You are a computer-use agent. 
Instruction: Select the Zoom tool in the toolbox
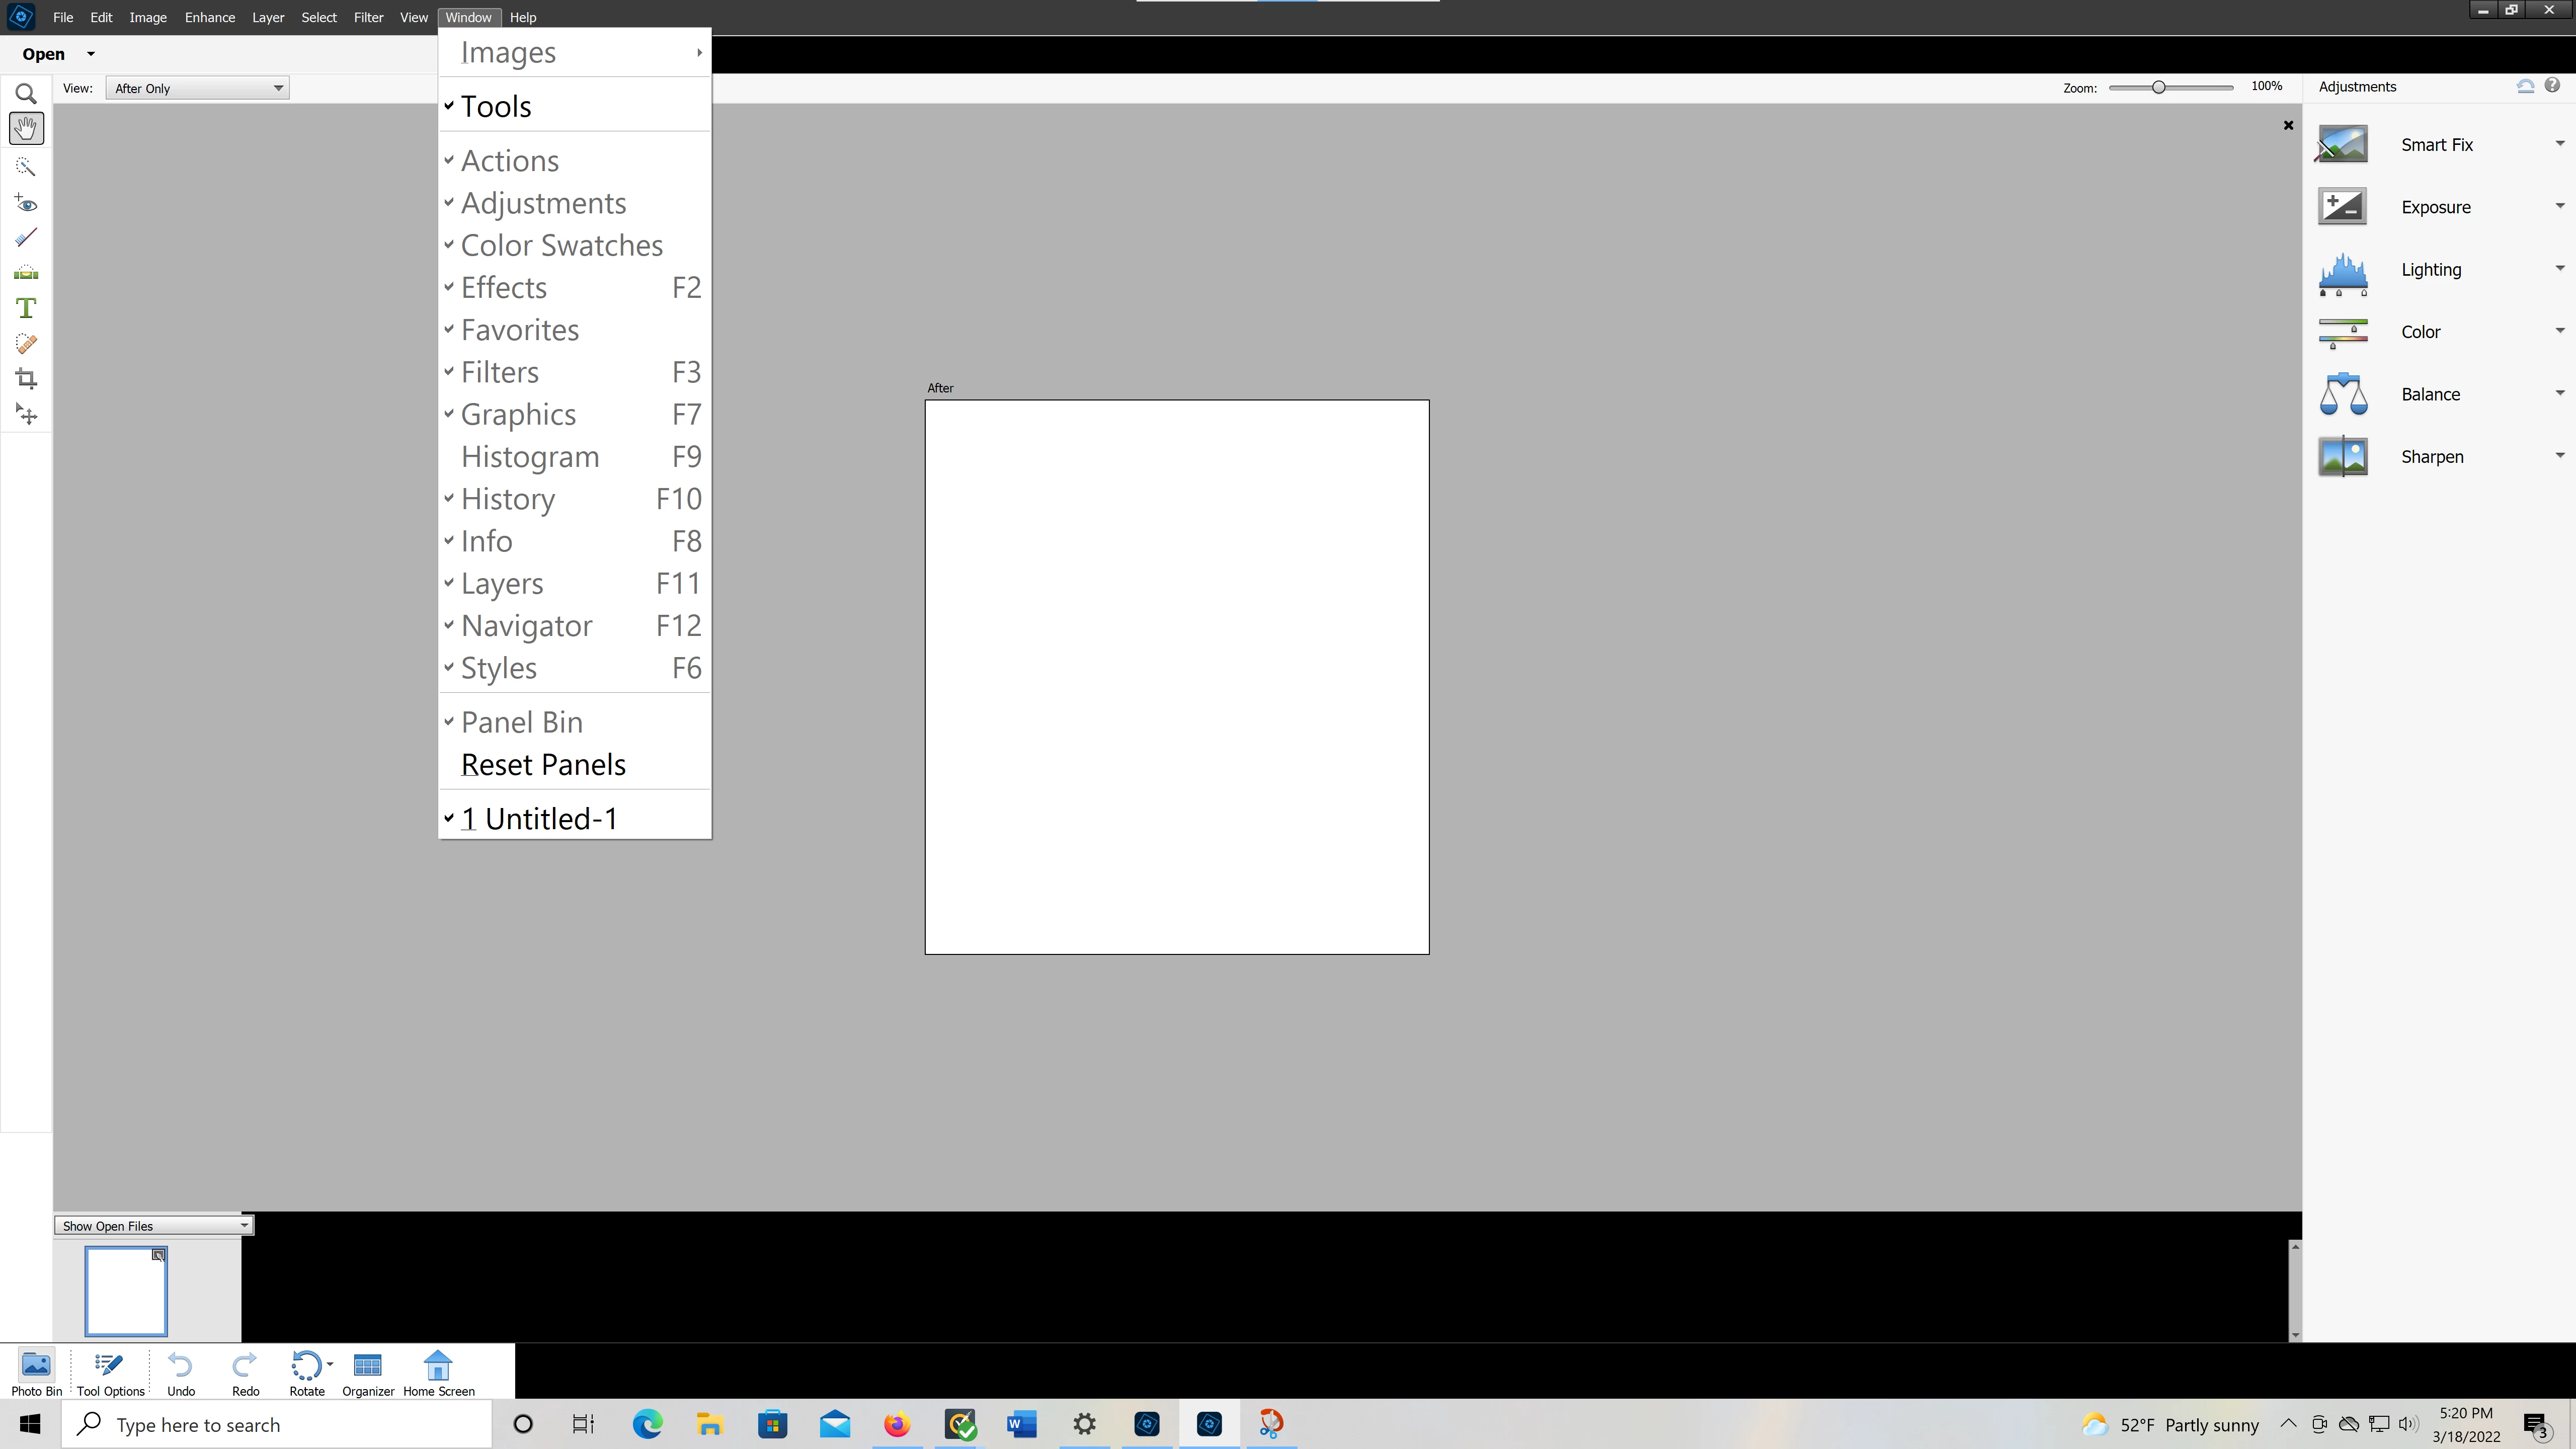click(26, 94)
